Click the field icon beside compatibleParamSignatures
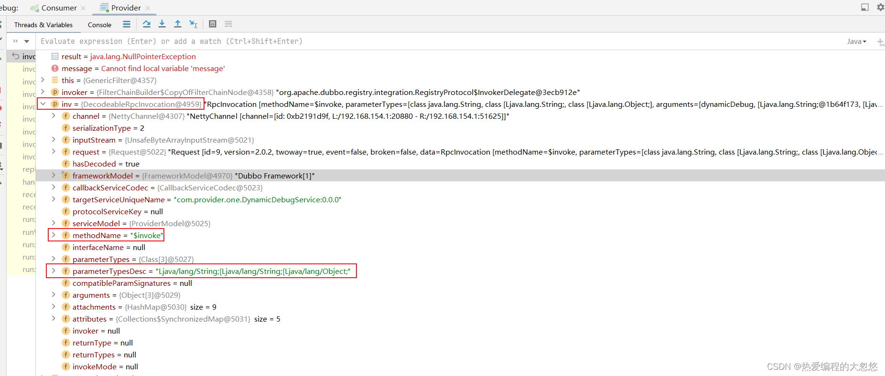The image size is (885, 376). coord(66,283)
